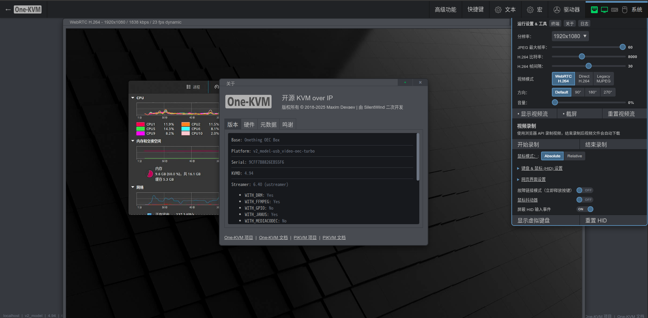Screen dimensions: 648x318
Task: Click the green network port status icon
Action: click(x=594, y=10)
